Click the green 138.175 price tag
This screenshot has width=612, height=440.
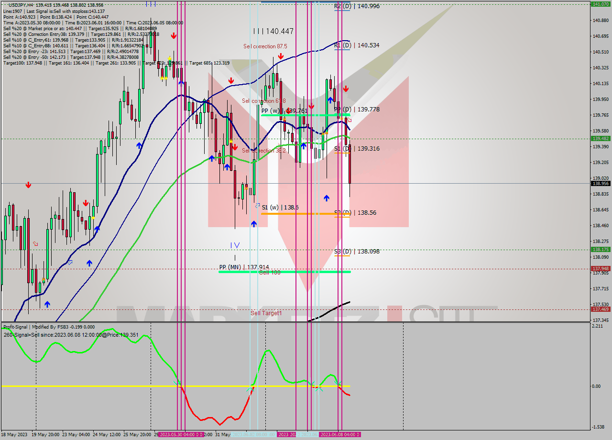(x=601, y=249)
